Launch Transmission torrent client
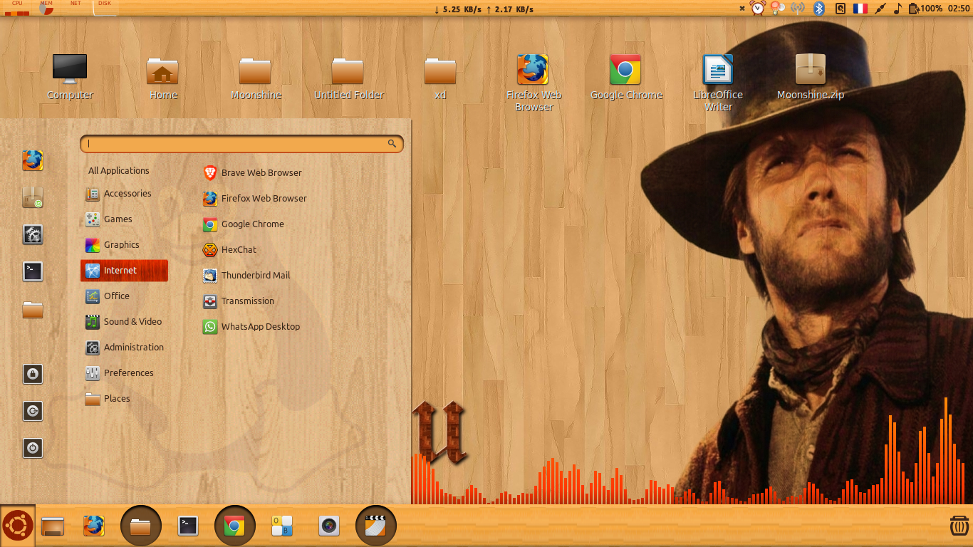Image resolution: width=973 pixels, height=547 pixels. click(239, 301)
